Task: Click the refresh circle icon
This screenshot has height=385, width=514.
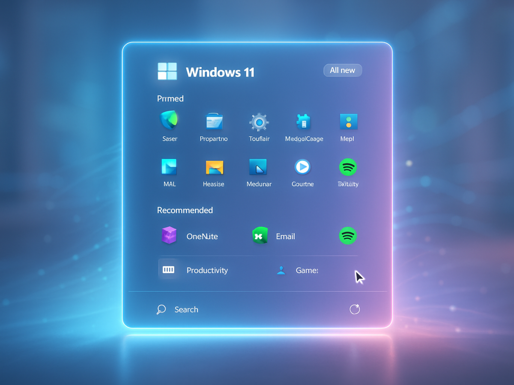Action: tap(355, 309)
